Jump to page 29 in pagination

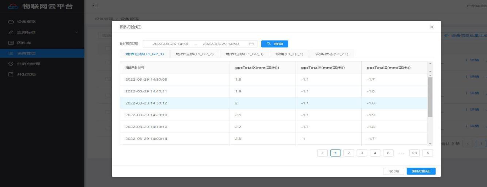(414, 153)
